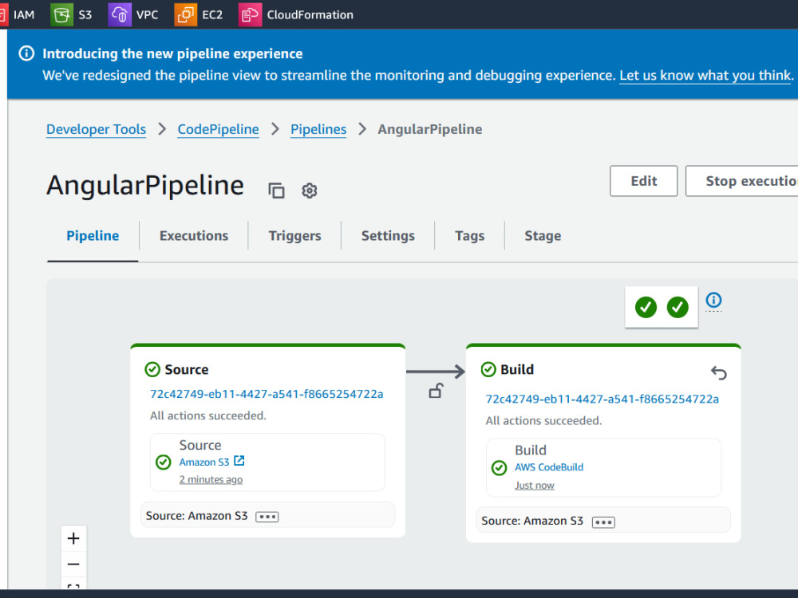The height and width of the screenshot is (598, 798).
Task: Expand Source stage revision details ellipsis
Action: [x=267, y=517]
